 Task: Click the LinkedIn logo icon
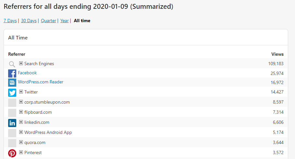(x=12, y=123)
